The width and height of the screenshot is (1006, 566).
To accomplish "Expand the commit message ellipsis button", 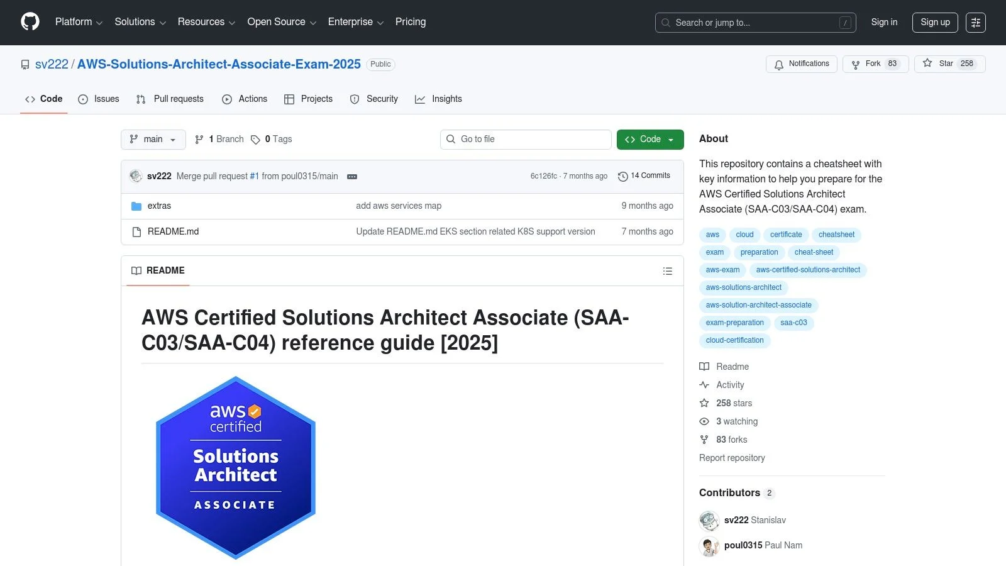I will pos(352,177).
